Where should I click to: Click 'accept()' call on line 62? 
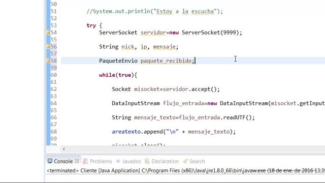[204, 89]
